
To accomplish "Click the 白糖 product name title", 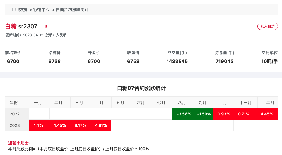I will click(11, 26).
